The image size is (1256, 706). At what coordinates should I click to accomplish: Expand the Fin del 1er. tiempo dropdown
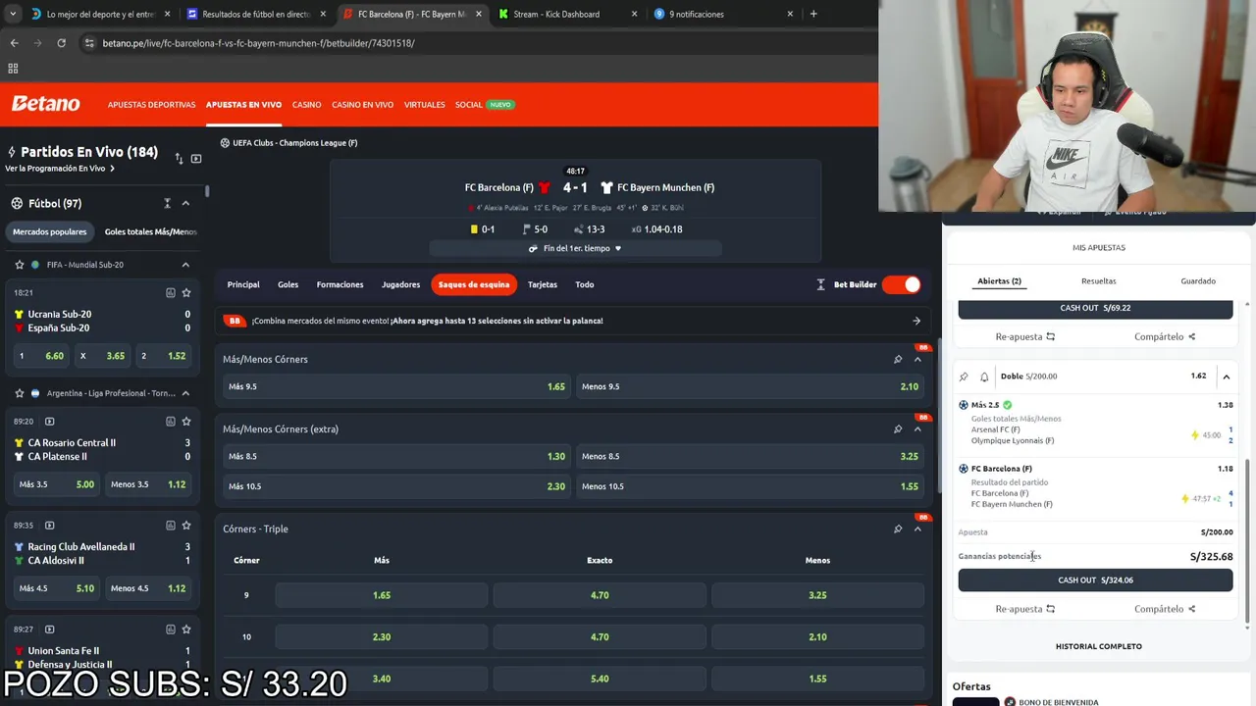coord(575,248)
